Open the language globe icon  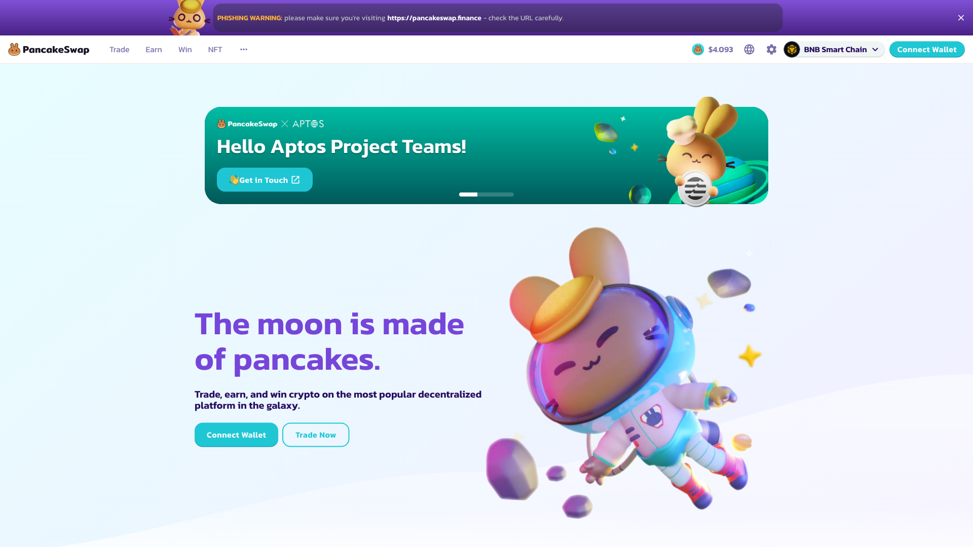coord(749,49)
